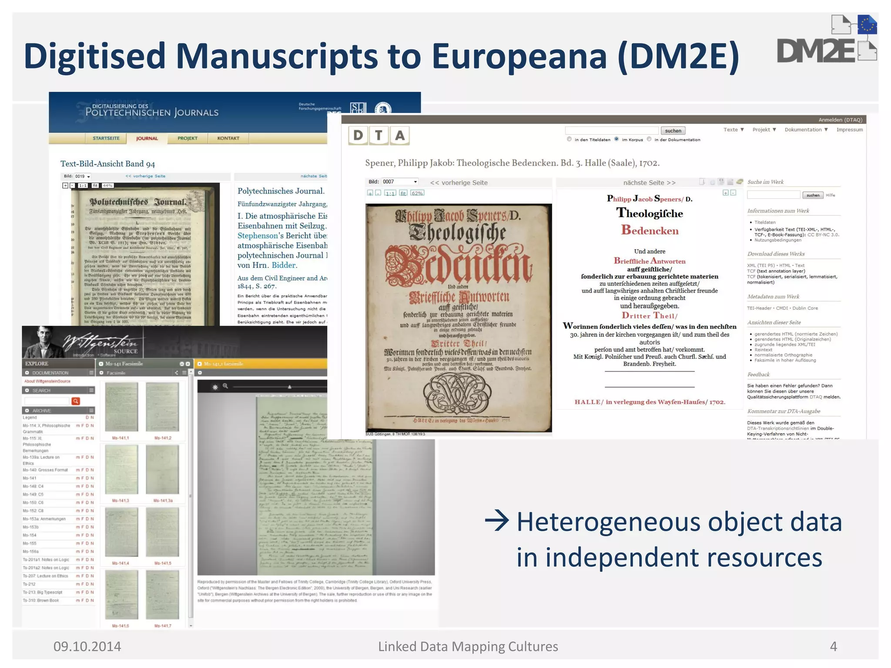Toggle the Ms-141 Facsimile panel header arrow
The height and width of the screenshot is (668, 891).
pos(101,364)
